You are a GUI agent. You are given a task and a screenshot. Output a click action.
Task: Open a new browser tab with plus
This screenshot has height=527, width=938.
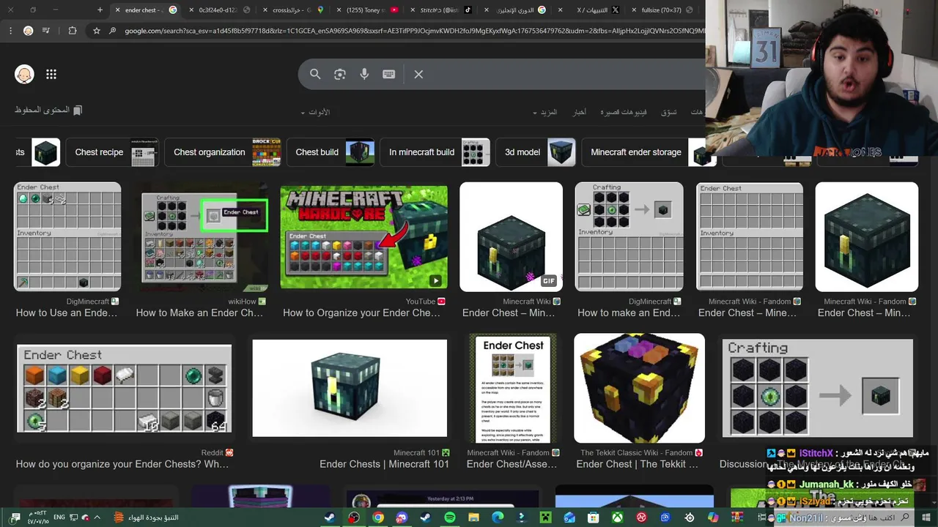click(100, 10)
